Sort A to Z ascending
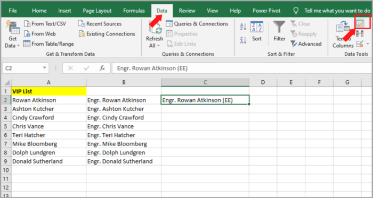 pyautogui.click(x=244, y=27)
